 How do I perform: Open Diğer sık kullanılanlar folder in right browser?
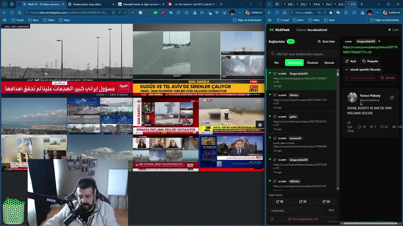coord(385,20)
